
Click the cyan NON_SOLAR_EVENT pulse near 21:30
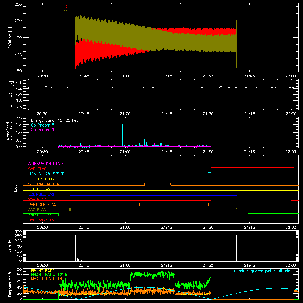click(x=209, y=174)
